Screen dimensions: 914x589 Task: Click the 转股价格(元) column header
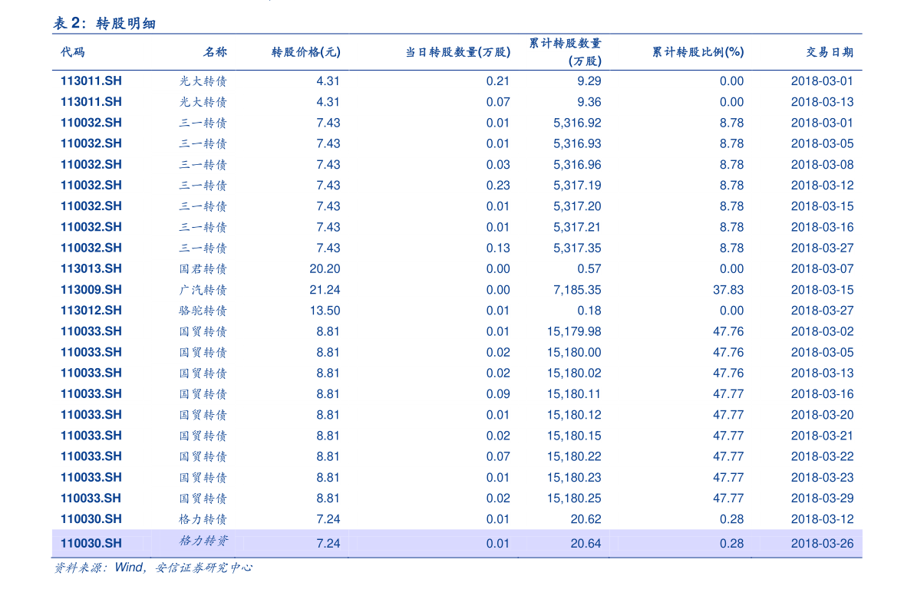tap(306, 52)
